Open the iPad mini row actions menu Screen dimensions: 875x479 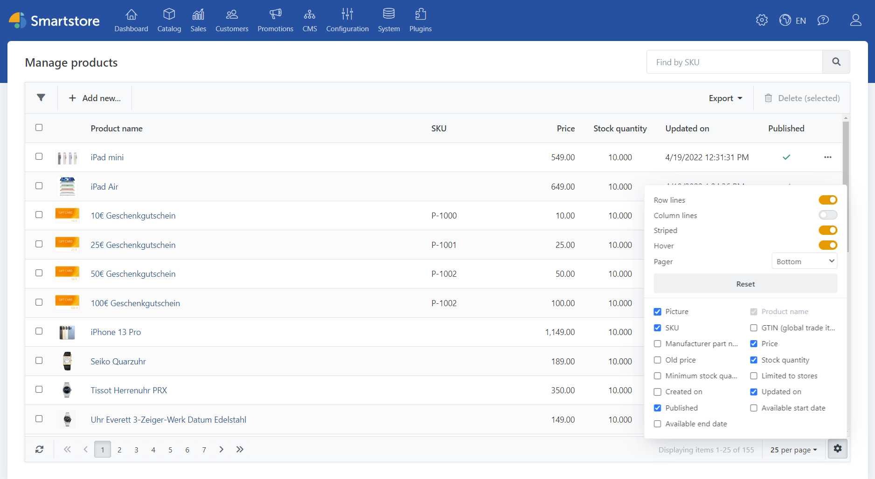(x=827, y=157)
